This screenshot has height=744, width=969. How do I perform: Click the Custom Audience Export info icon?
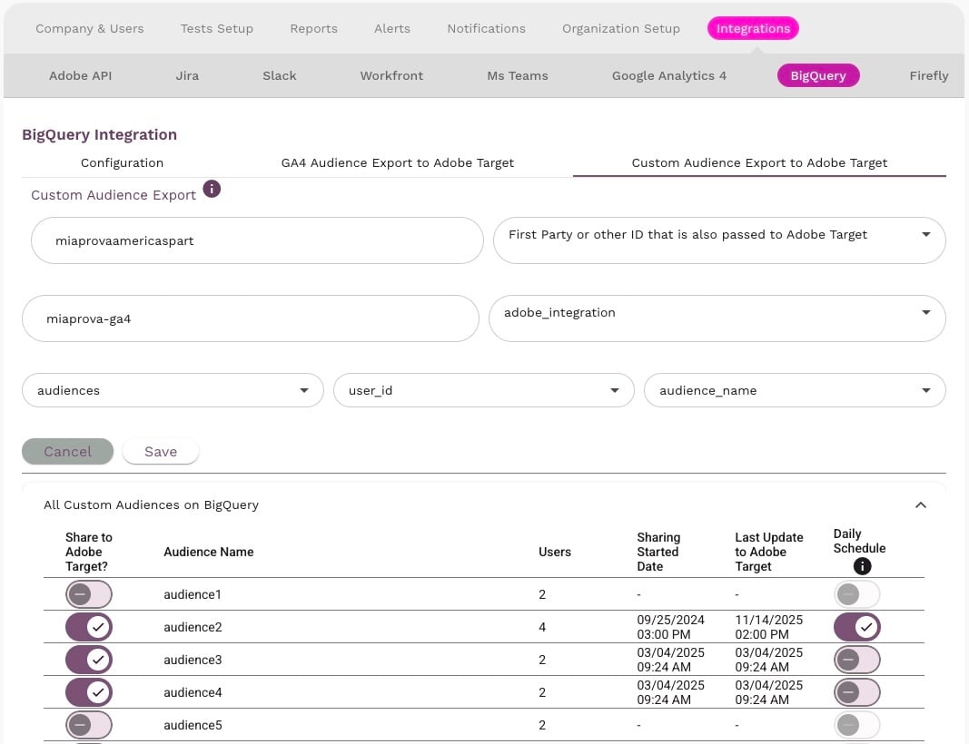212,189
